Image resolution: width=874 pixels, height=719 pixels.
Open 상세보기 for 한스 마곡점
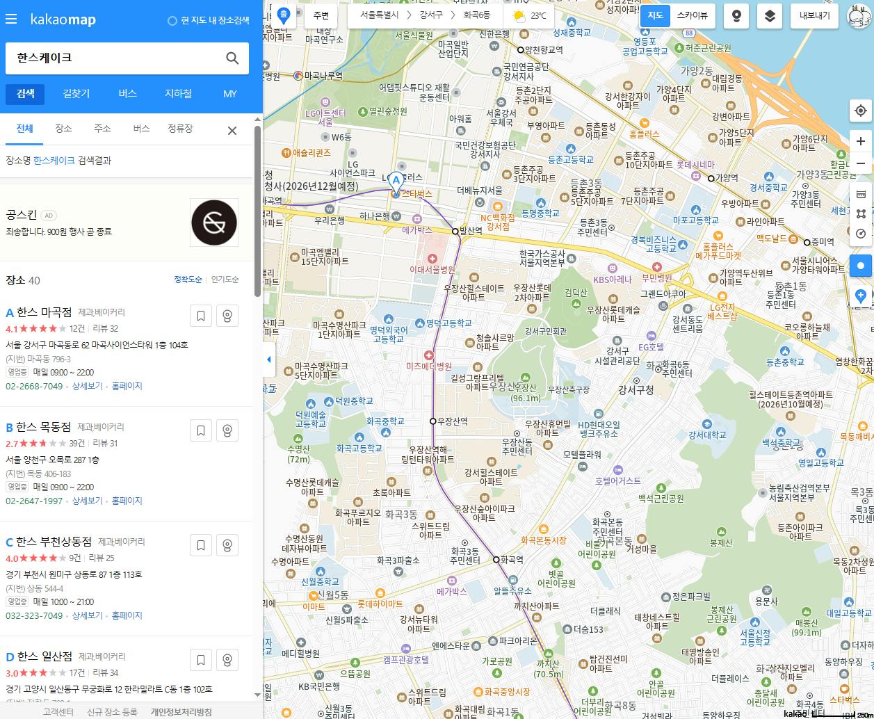coord(88,386)
